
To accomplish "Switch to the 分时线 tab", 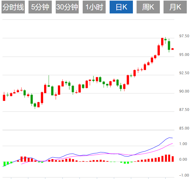I will pos(13,7).
